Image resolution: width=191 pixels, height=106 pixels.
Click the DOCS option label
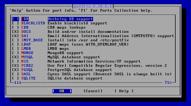(26, 32)
